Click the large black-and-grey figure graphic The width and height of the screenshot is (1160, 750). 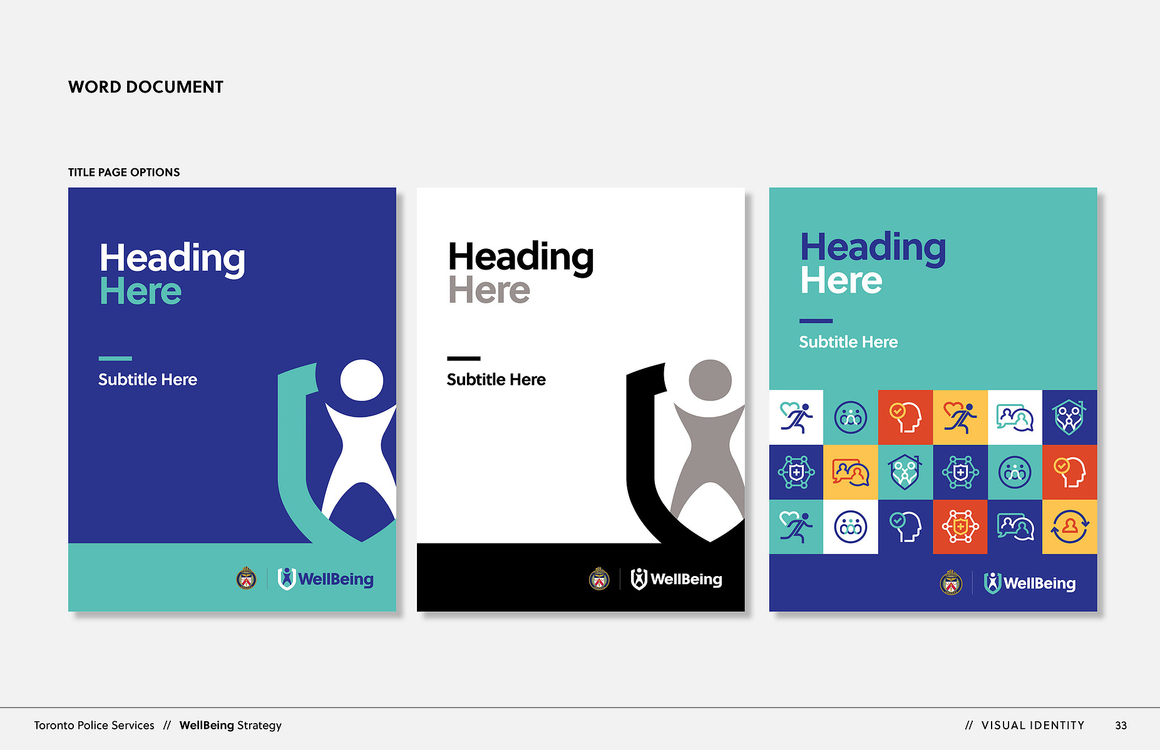pyautogui.click(x=685, y=451)
